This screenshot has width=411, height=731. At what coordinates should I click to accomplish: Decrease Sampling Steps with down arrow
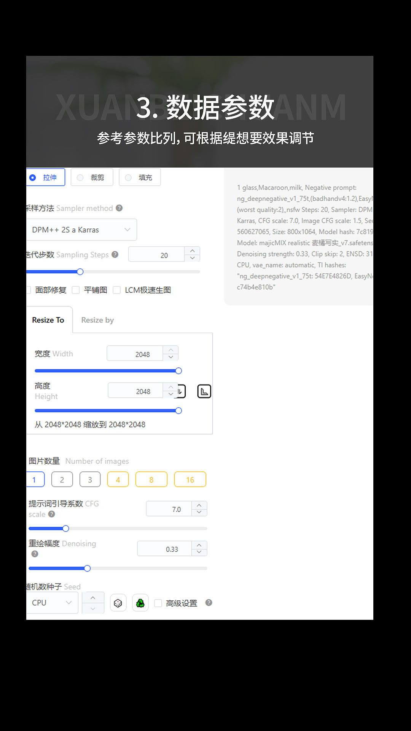coord(193,258)
